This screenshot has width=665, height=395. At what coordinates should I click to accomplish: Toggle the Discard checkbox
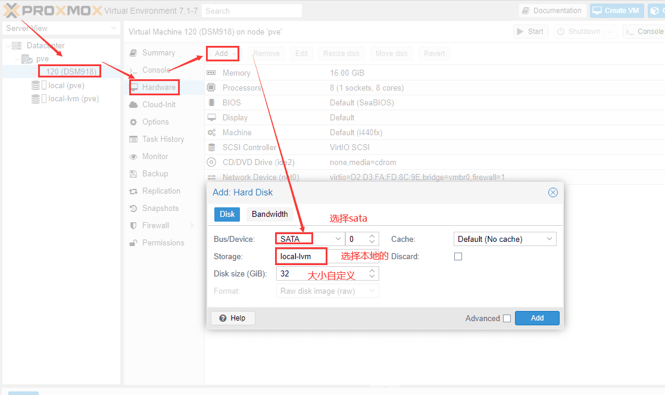(x=458, y=256)
